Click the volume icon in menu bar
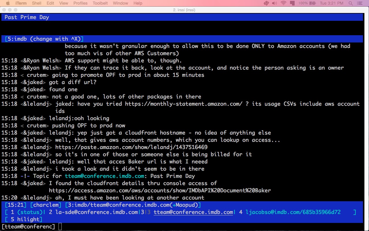Viewport: 369px width, 231px height. point(274,3)
